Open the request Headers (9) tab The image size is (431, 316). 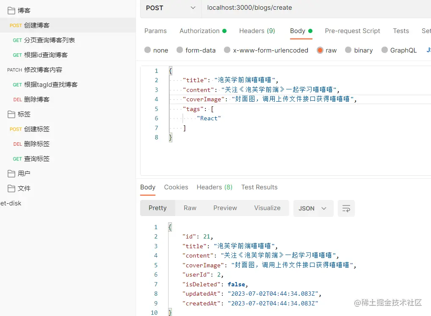[257, 31]
